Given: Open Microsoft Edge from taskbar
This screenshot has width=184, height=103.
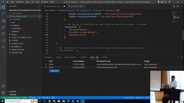Looking at the screenshot, I should (x=68, y=101).
